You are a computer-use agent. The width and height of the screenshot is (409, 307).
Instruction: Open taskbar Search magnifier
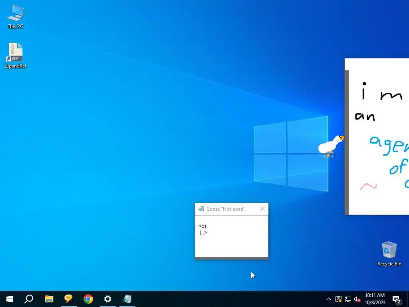pos(29,299)
